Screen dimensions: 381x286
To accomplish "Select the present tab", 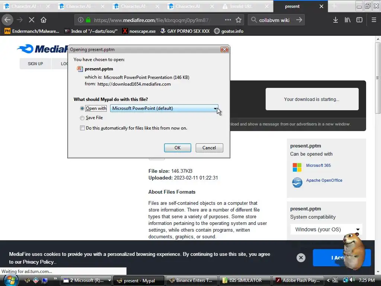I will [292, 6].
